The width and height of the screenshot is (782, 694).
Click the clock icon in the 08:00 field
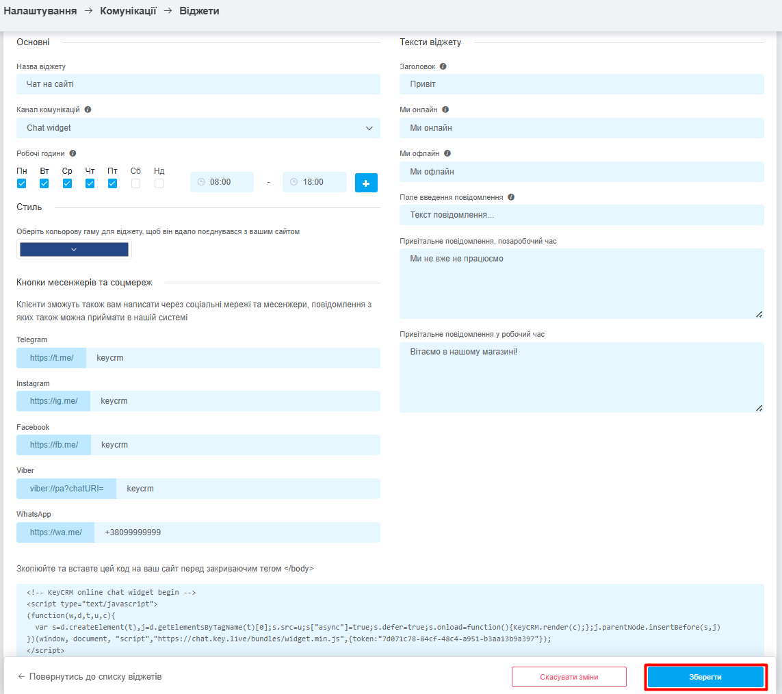[201, 182]
